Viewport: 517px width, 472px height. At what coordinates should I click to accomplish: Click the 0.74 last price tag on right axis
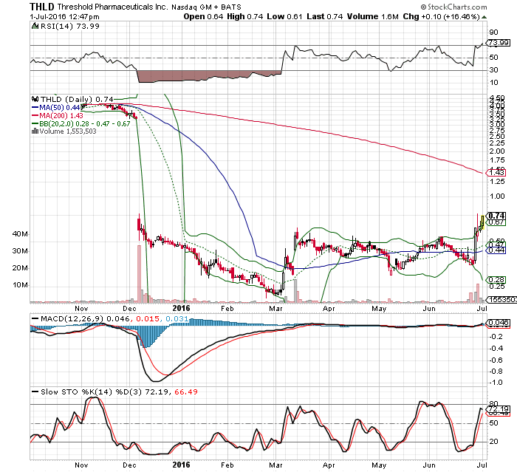[496, 216]
